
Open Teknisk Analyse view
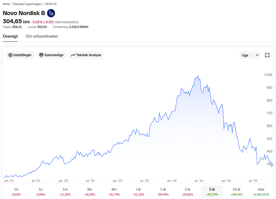click(86, 55)
